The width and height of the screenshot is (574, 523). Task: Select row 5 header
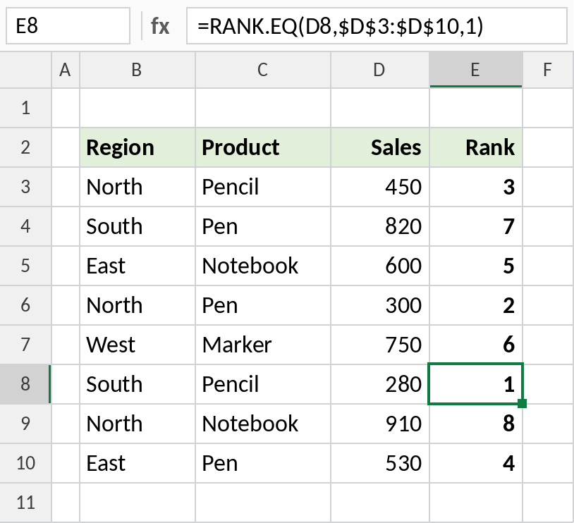[25, 266]
